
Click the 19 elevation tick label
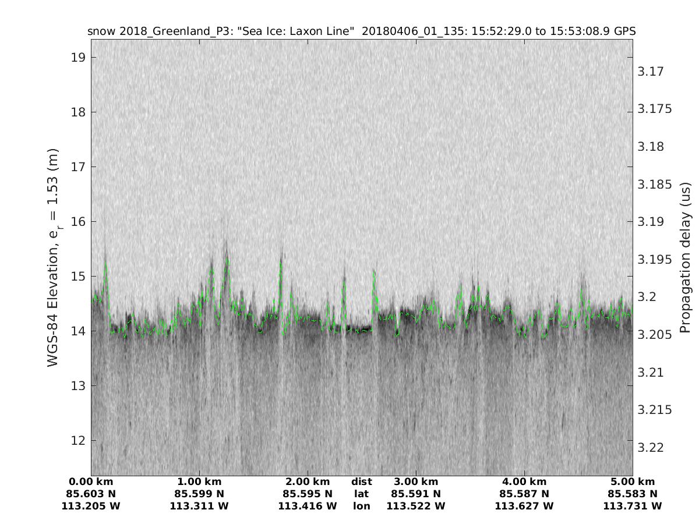point(79,58)
